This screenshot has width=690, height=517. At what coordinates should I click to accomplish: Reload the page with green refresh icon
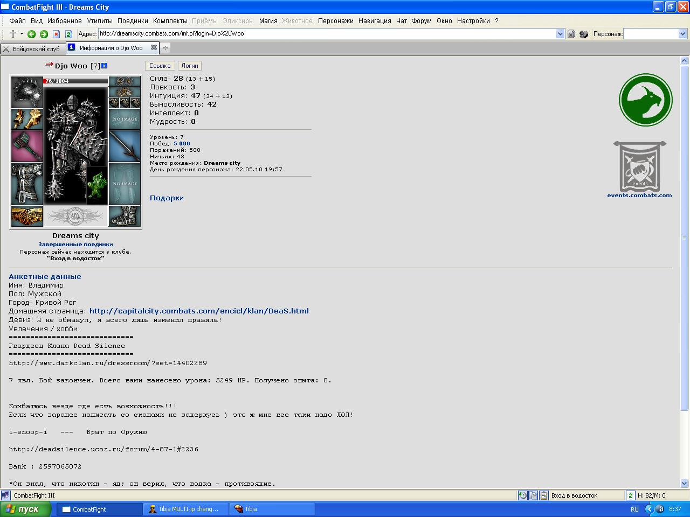click(x=68, y=34)
